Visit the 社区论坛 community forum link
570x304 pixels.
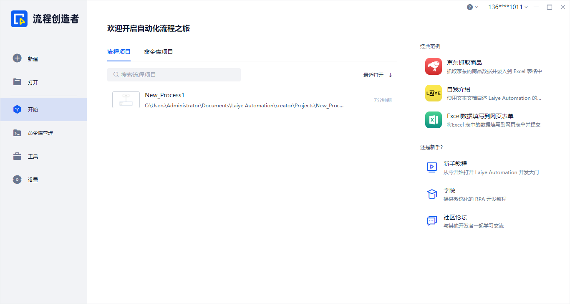tap(432, 220)
